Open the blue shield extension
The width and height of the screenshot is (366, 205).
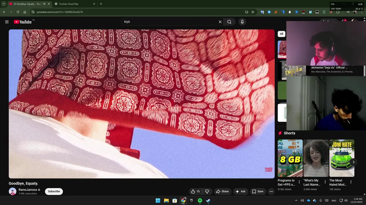point(297,12)
